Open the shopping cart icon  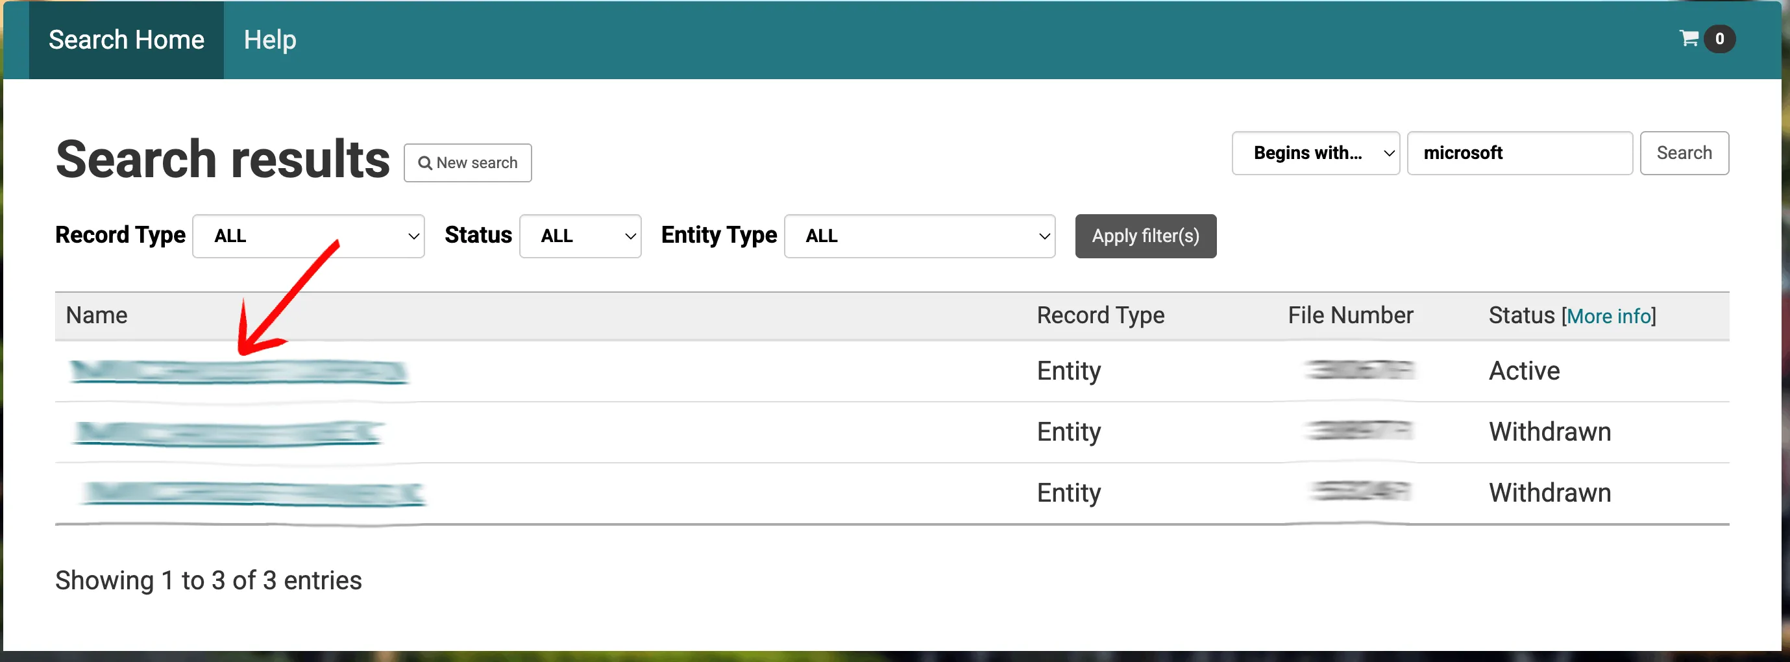coord(1688,38)
